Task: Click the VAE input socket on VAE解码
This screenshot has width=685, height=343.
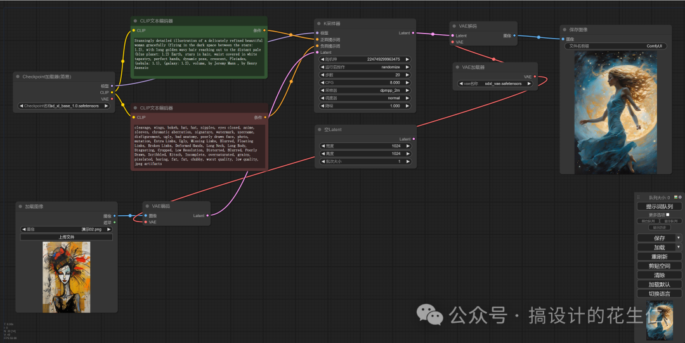Action: coord(453,42)
